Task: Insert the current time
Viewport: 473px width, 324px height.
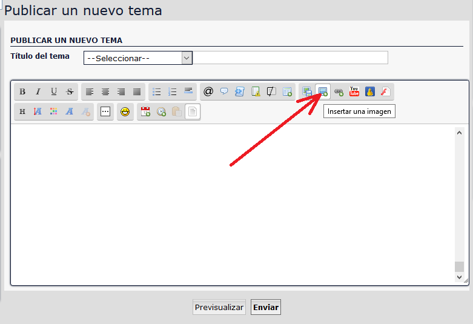Action: pyautogui.click(x=161, y=111)
